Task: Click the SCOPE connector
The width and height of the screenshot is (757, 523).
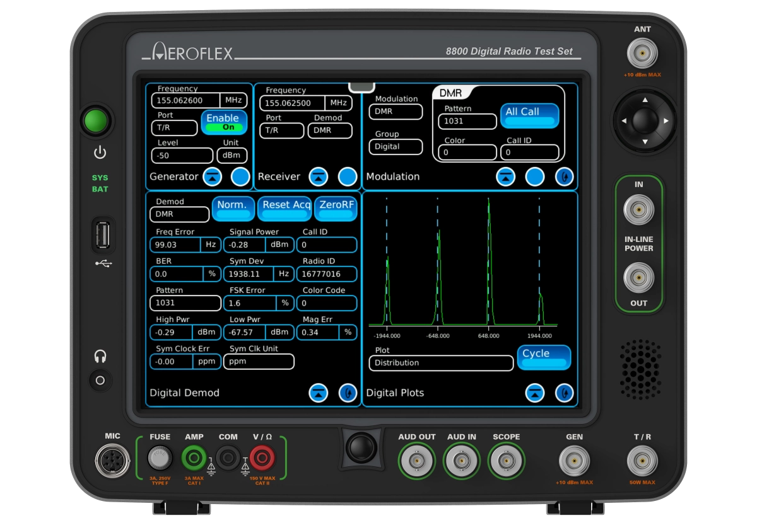Action: point(506,461)
